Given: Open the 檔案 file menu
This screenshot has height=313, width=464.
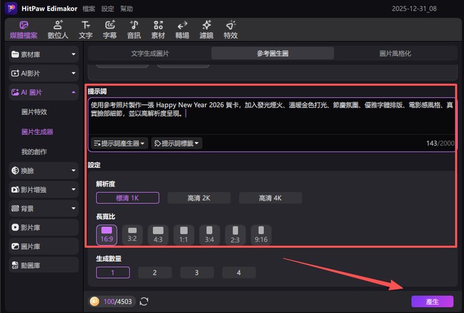Looking at the screenshot, I should click(x=89, y=9).
